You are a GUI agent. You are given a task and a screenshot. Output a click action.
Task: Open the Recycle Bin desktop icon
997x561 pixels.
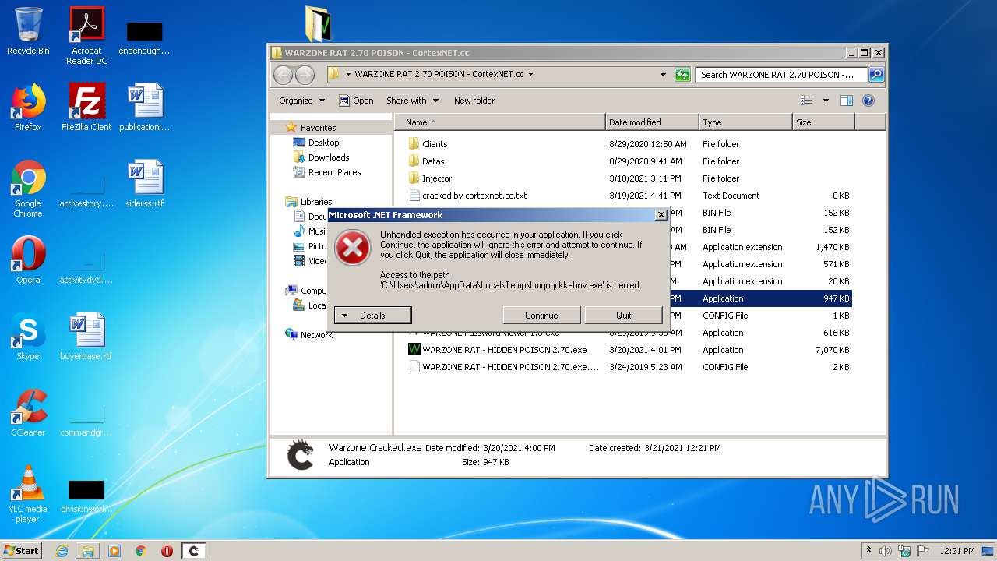(x=28, y=31)
